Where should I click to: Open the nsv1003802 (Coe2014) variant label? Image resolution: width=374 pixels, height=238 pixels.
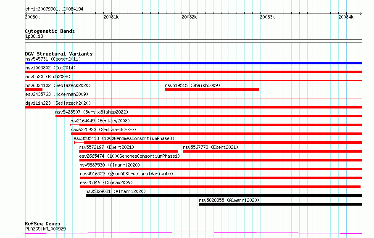pos(50,68)
